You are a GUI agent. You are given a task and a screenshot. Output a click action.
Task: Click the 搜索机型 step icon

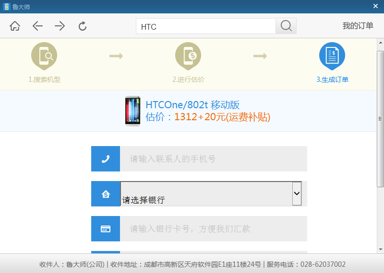point(44,56)
